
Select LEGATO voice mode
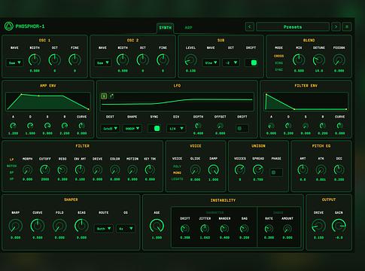(177, 179)
